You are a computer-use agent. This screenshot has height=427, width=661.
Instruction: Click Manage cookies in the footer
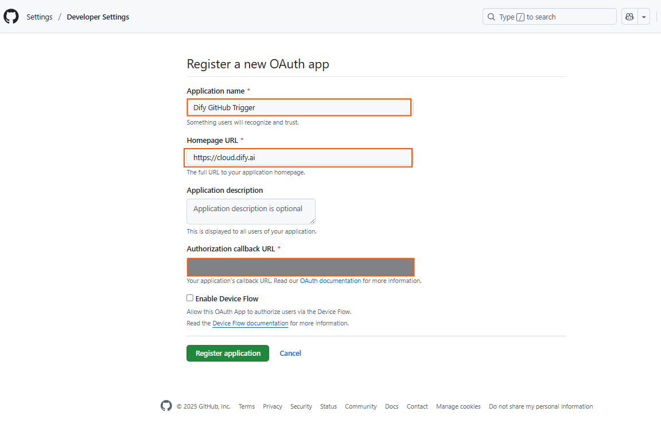point(458,406)
